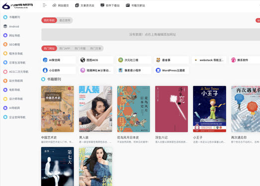Open the 佛系软件 site icon
The image size is (260, 186).
233,60
